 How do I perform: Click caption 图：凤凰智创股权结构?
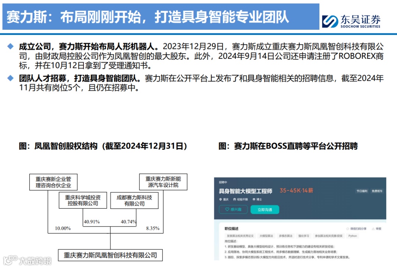(x=103, y=146)
